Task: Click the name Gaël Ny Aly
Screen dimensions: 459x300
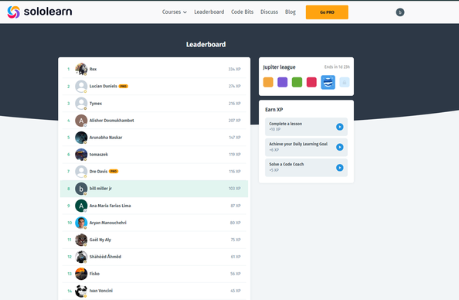Action: click(x=100, y=240)
